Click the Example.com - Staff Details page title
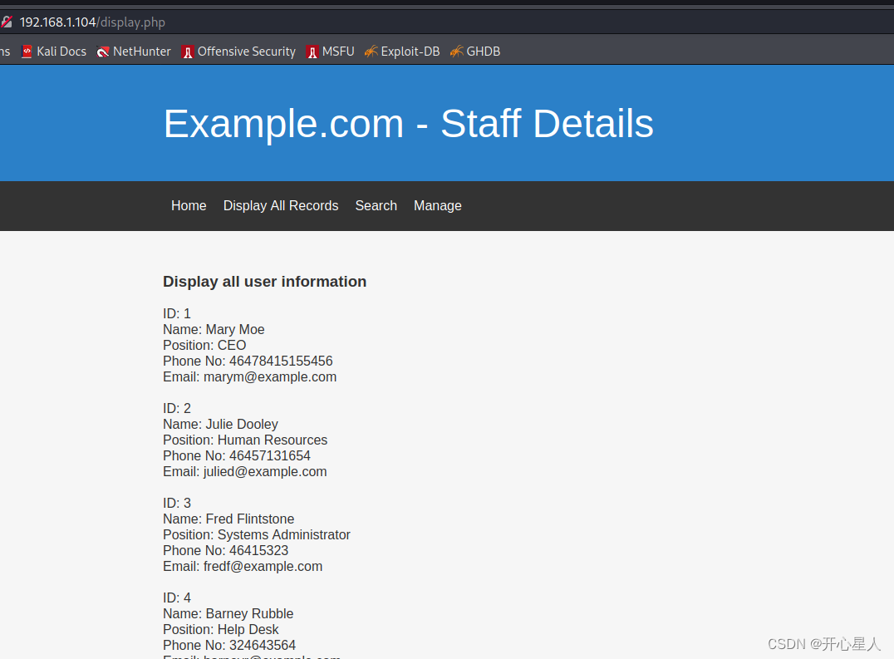This screenshot has height=659, width=894. (408, 124)
